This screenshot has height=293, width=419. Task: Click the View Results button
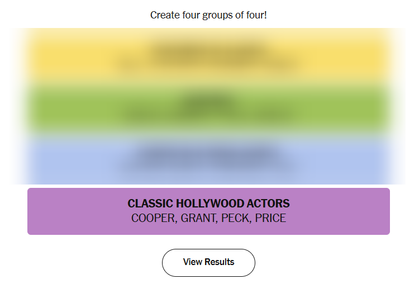[x=208, y=262]
